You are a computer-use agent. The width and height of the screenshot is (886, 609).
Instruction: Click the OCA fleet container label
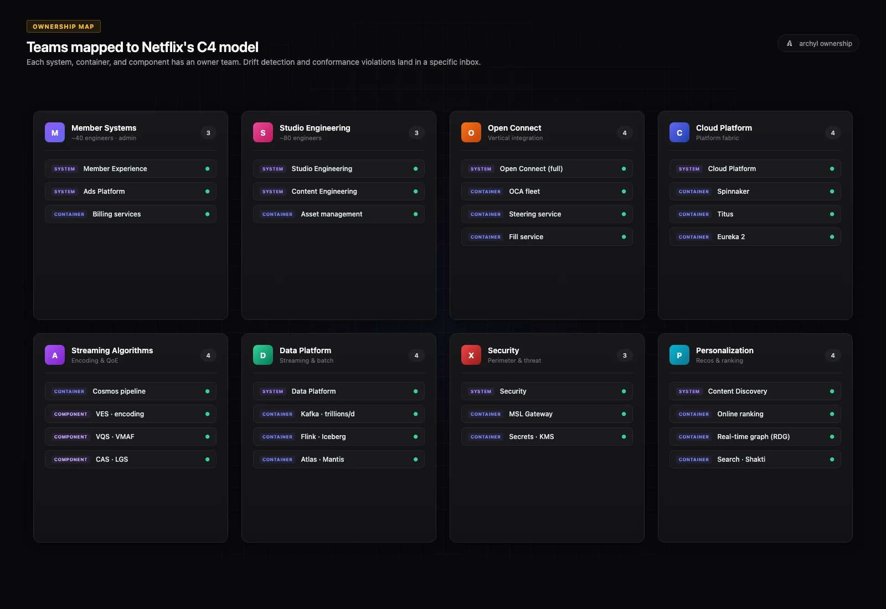[x=524, y=192]
